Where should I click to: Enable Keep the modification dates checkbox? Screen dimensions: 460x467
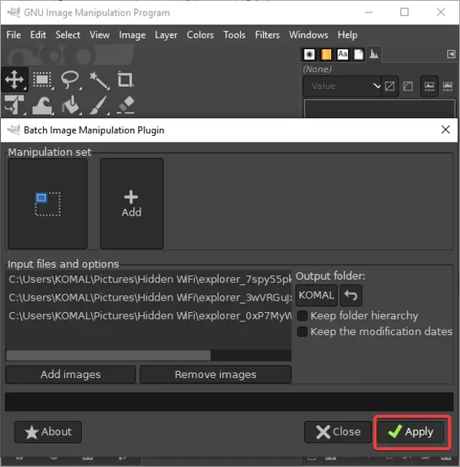[302, 331]
